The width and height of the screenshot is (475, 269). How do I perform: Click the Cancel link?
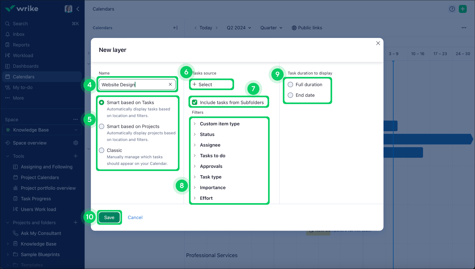pyautogui.click(x=135, y=217)
